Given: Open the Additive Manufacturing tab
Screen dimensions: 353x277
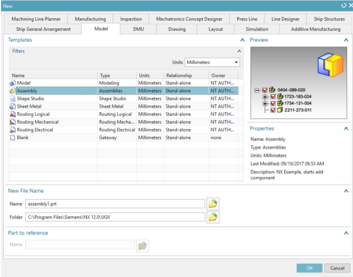Looking at the screenshot, I should point(315,29).
